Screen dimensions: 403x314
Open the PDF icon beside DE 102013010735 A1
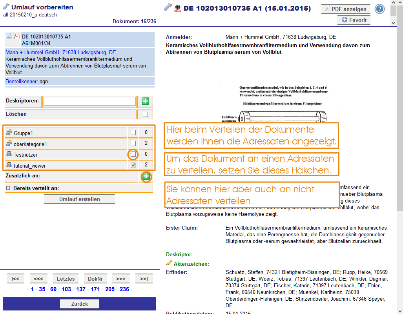pos(16,36)
